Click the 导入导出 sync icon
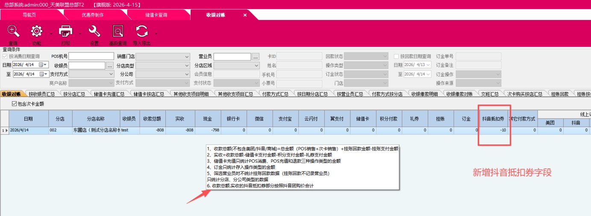Screen dimensions: 591x216 pos(141,32)
